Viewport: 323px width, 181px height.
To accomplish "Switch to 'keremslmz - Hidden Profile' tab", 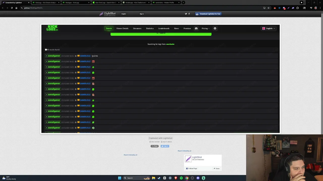I will pos(166,3).
